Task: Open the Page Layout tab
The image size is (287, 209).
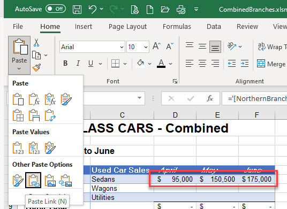Action: [x=127, y=27]
